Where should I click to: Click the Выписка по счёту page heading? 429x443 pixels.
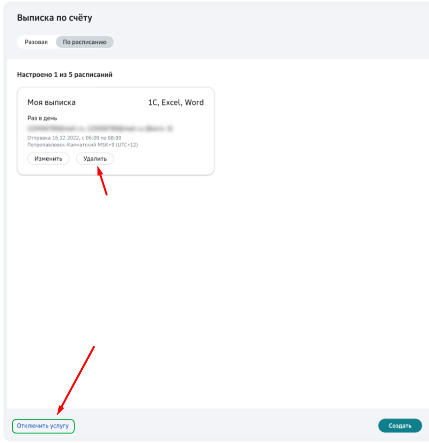tap(55, 18)
